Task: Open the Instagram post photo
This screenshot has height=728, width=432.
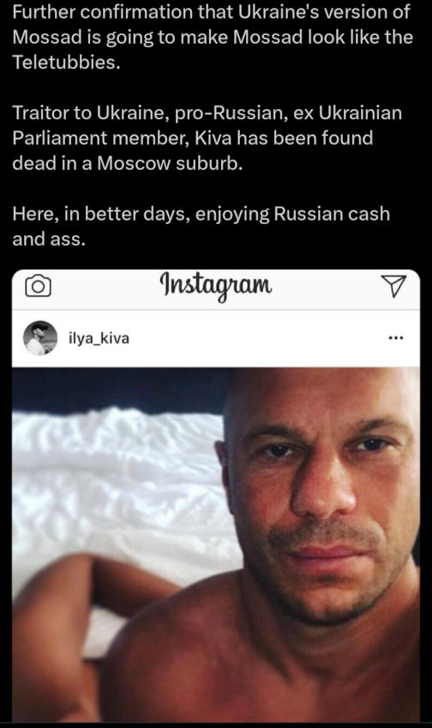Action: pyautogui.click(x=216, y=544)
